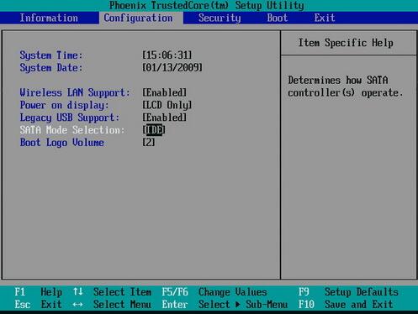
Task: Toggle Wireless LAN Support Enabled value
Action: coord(164,92)
